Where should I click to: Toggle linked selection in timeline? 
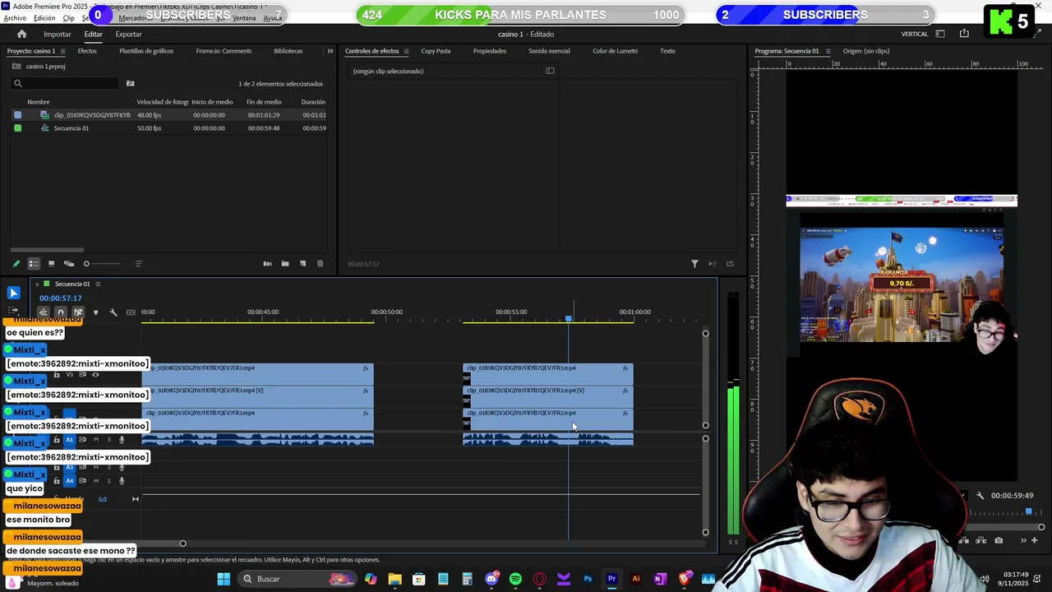78,312
